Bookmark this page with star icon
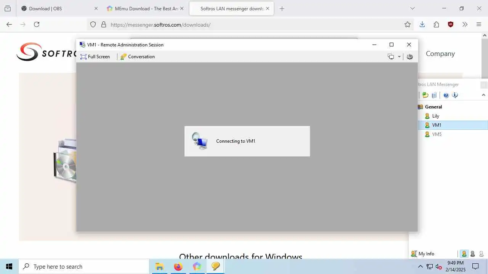 point(408,24)
